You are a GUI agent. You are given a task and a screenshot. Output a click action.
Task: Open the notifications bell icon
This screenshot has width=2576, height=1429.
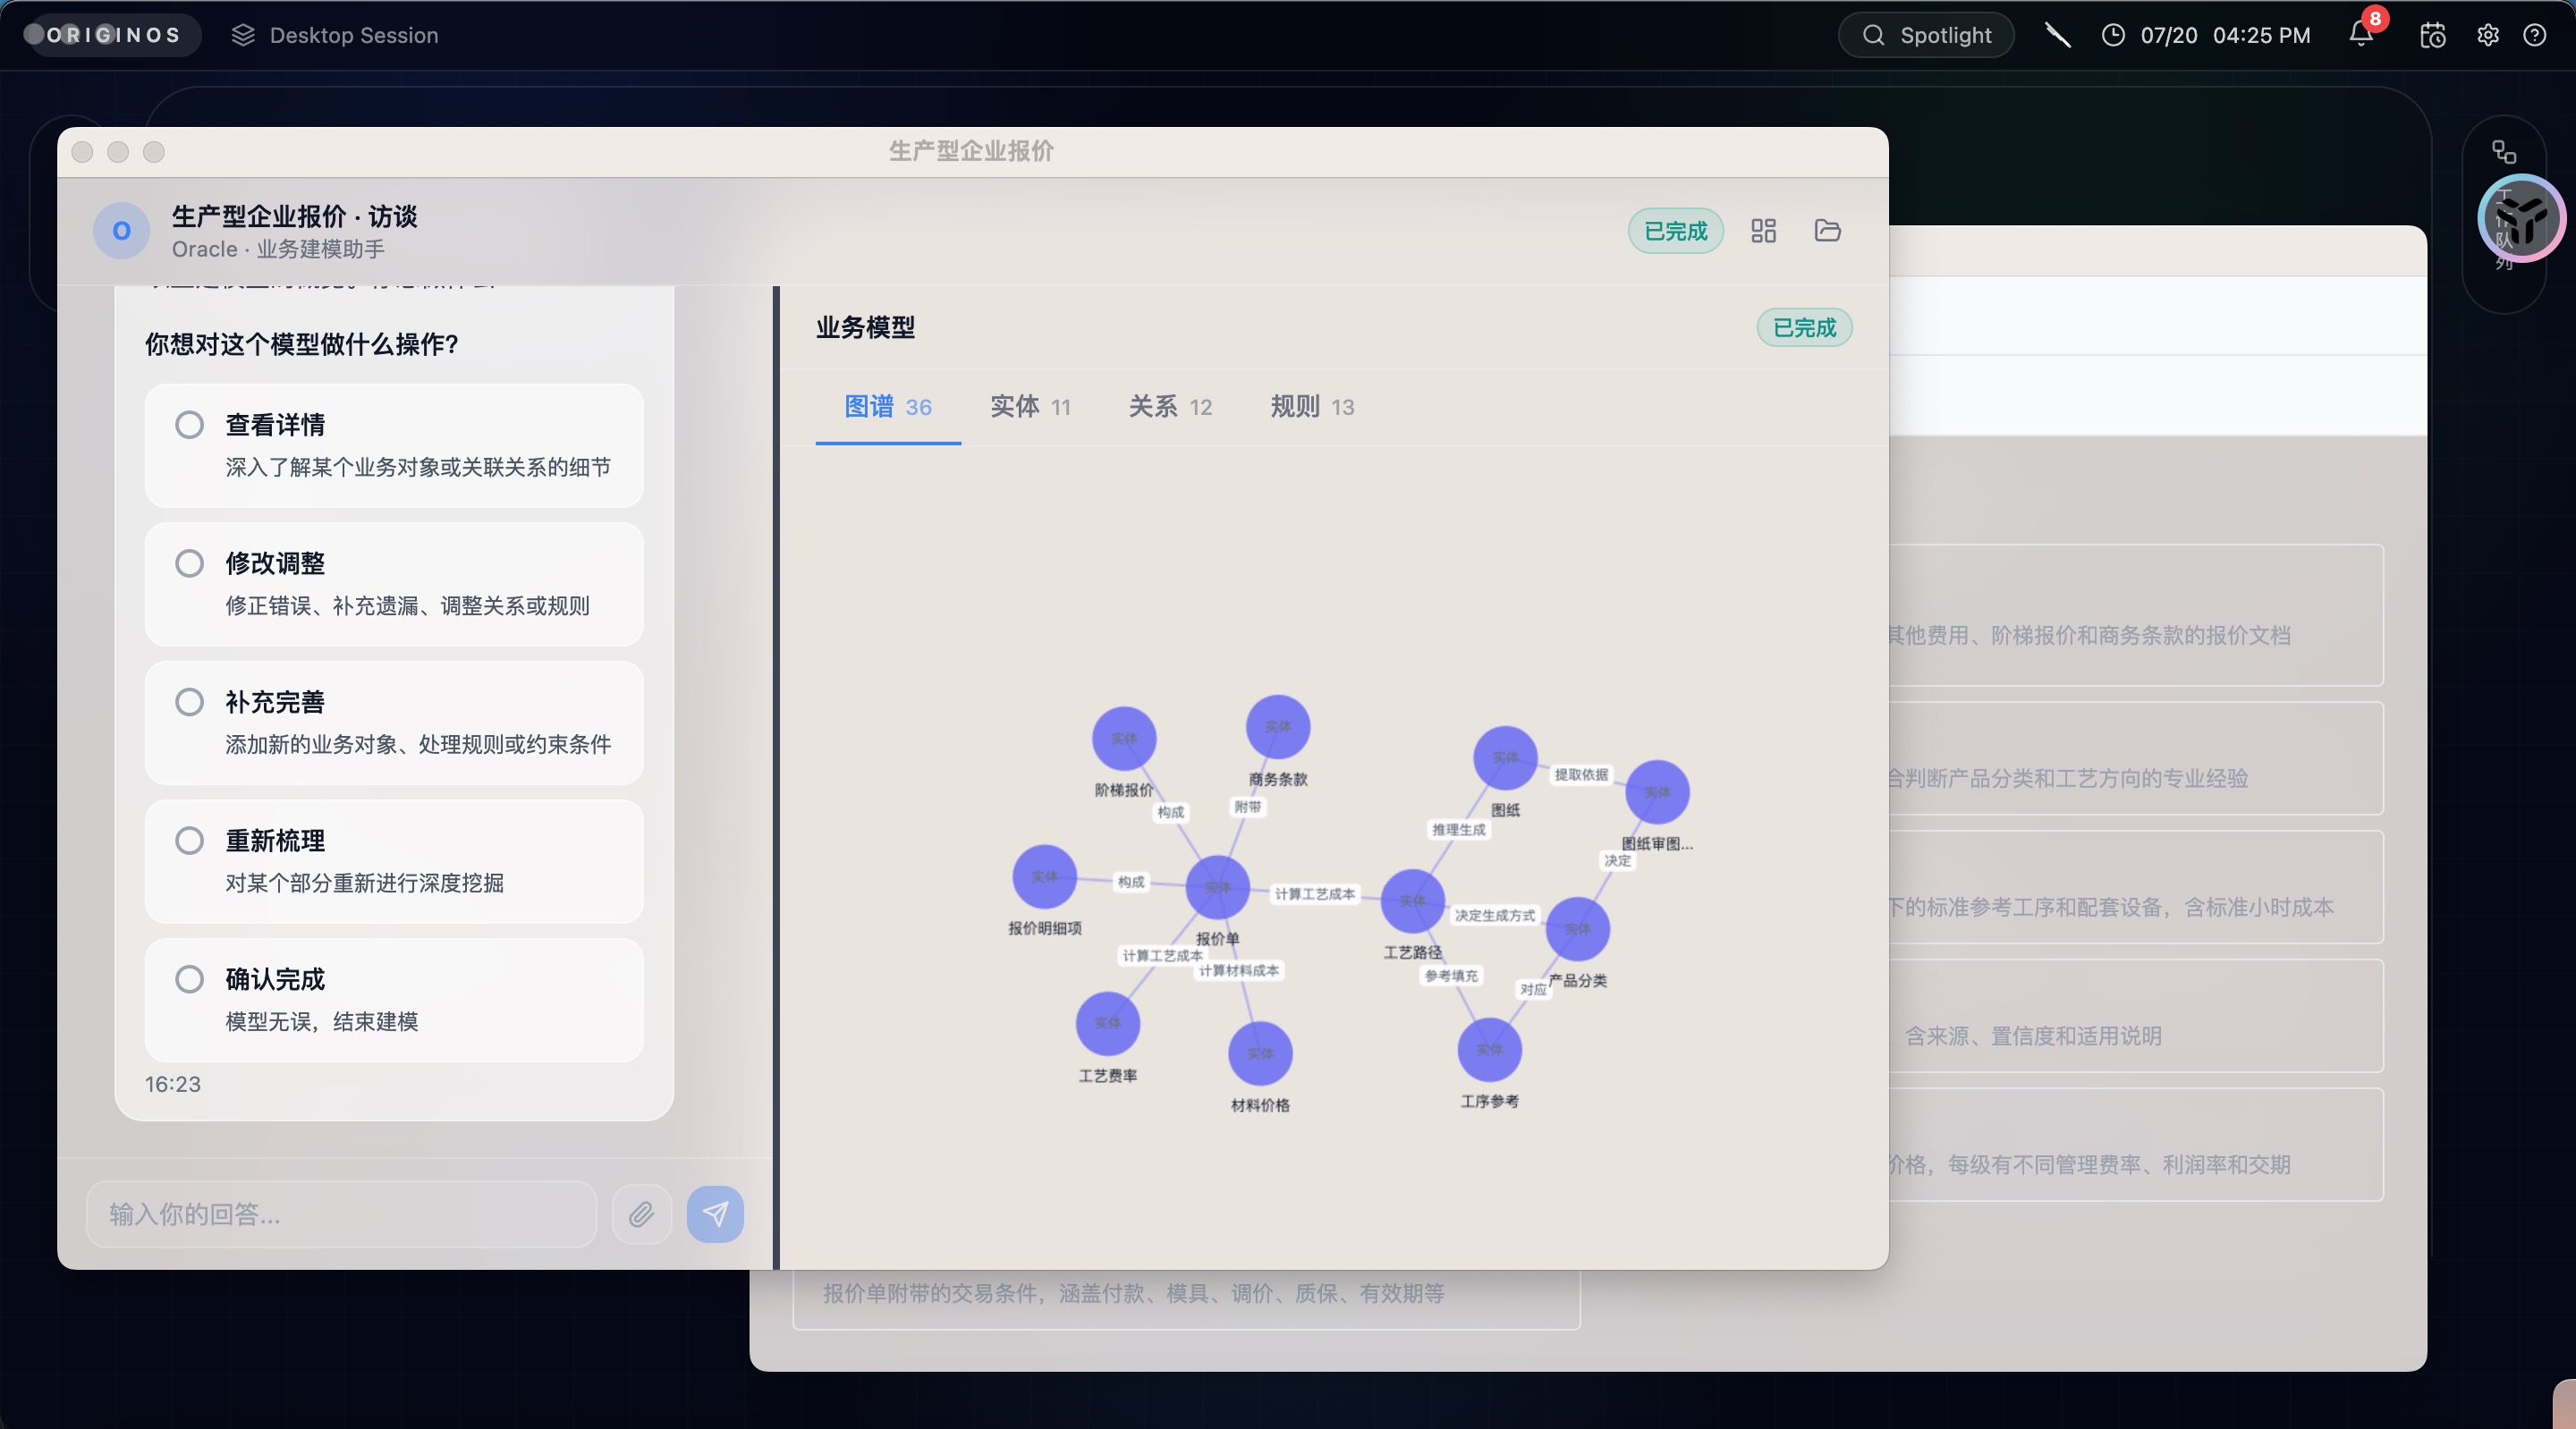2361,35
